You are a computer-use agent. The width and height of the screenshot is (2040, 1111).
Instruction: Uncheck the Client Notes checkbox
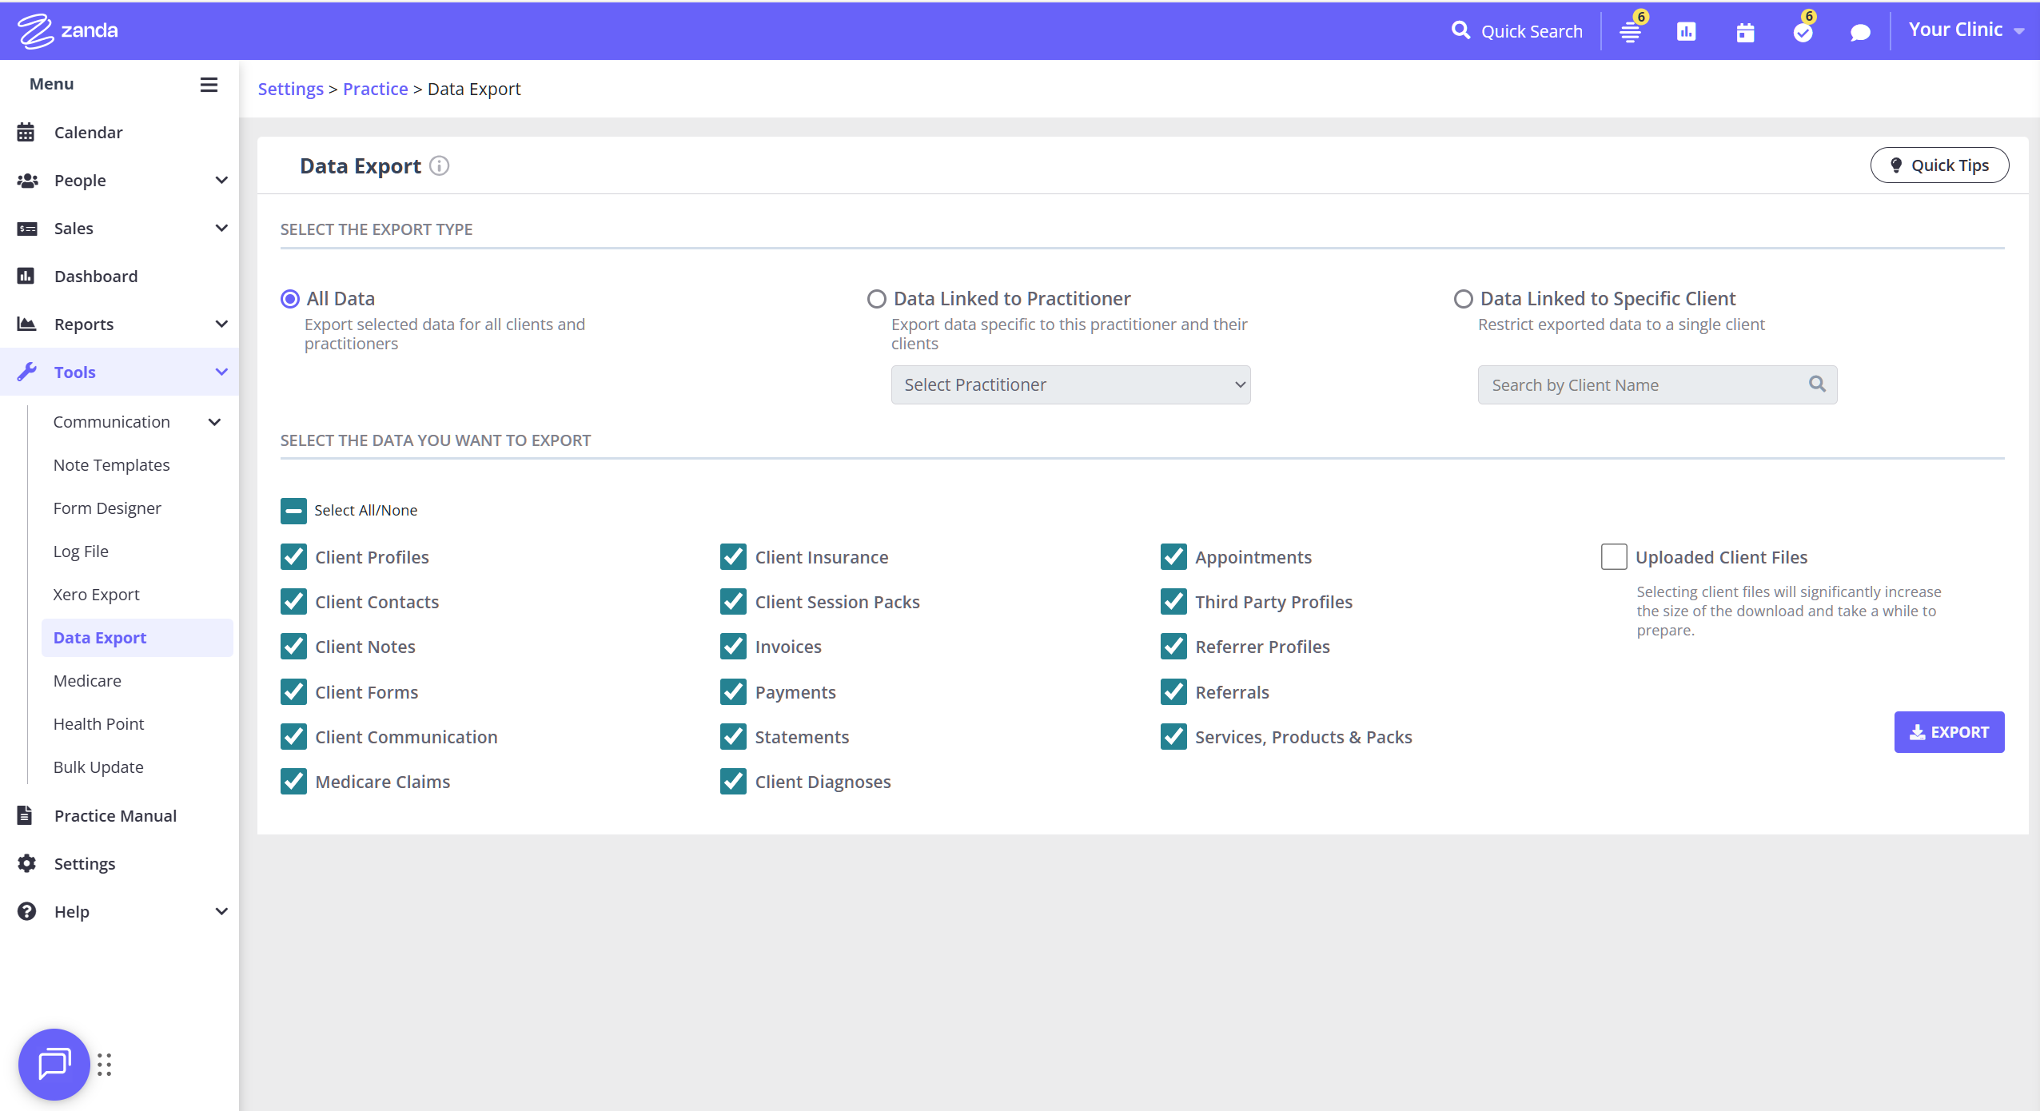click(294, 647)
